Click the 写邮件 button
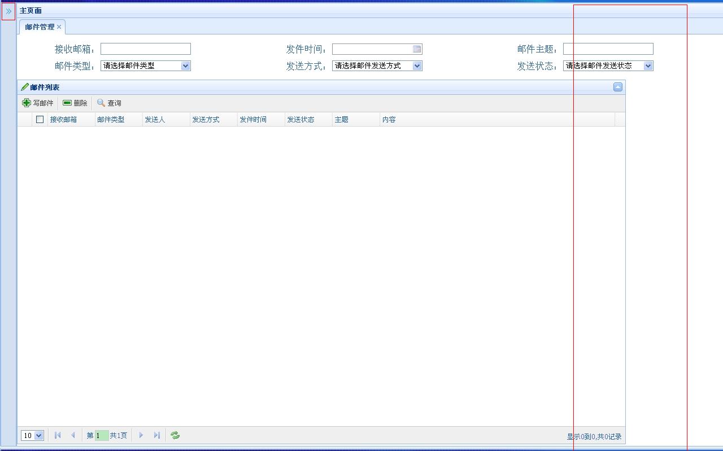This screenshot has width=723, height=451. 38,103
